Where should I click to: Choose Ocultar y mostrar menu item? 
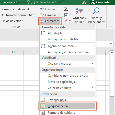point(68,64)
